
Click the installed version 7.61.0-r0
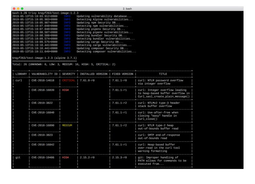87,80
